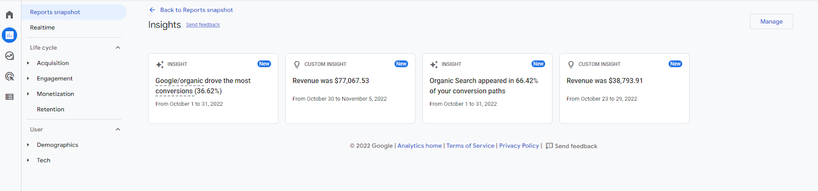Image resolution: width=818 pixels, height=191 pixels.
Task: Open Terms of Service link
Action: [470, 146]
